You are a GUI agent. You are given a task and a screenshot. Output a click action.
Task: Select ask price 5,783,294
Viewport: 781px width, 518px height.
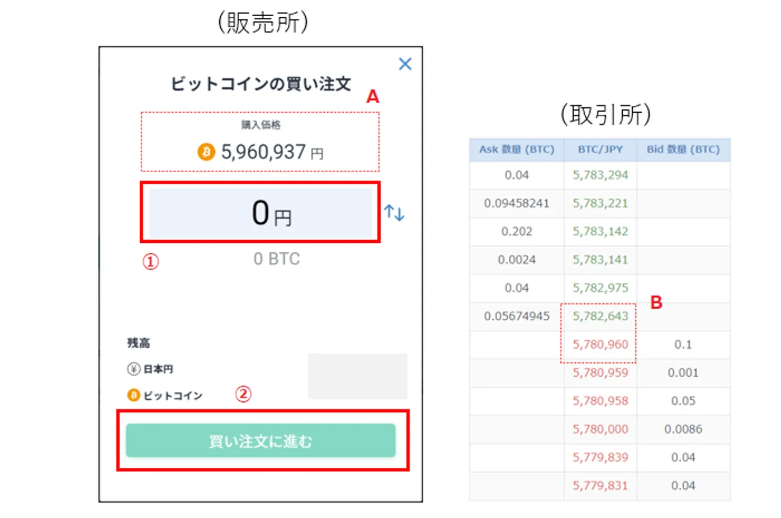pyautogui.click(x=600, y=175)
